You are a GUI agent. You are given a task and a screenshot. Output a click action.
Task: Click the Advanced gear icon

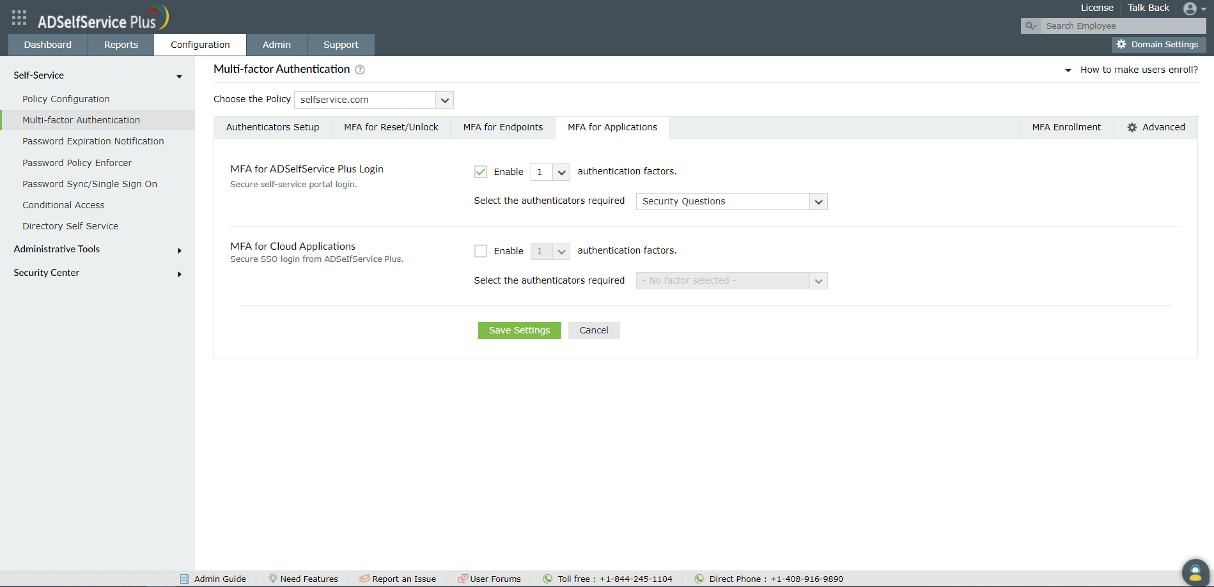coord(1132,127)
